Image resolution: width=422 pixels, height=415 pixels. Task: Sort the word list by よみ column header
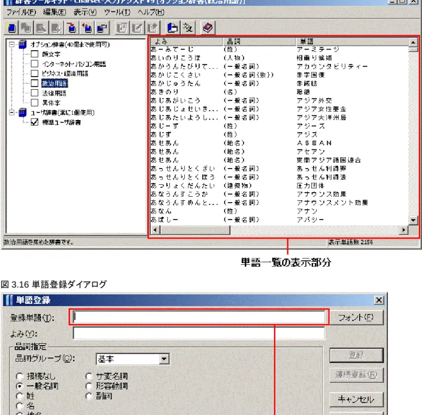click(187, 41)
